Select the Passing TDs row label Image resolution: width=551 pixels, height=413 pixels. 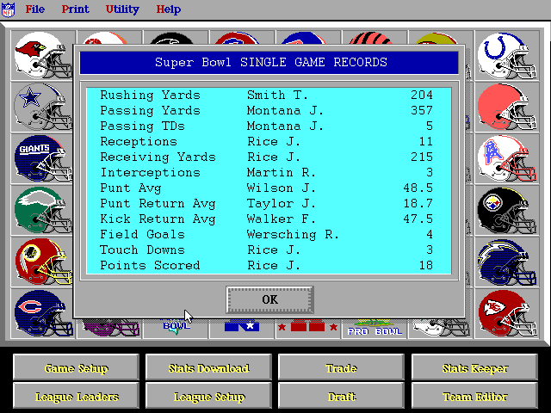tap(142, 126)
